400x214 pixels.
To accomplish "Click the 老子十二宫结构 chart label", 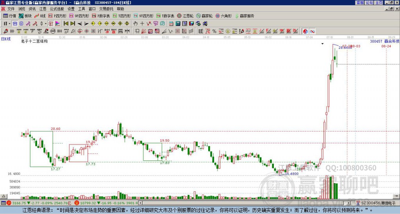I will (x=34, y=41).
